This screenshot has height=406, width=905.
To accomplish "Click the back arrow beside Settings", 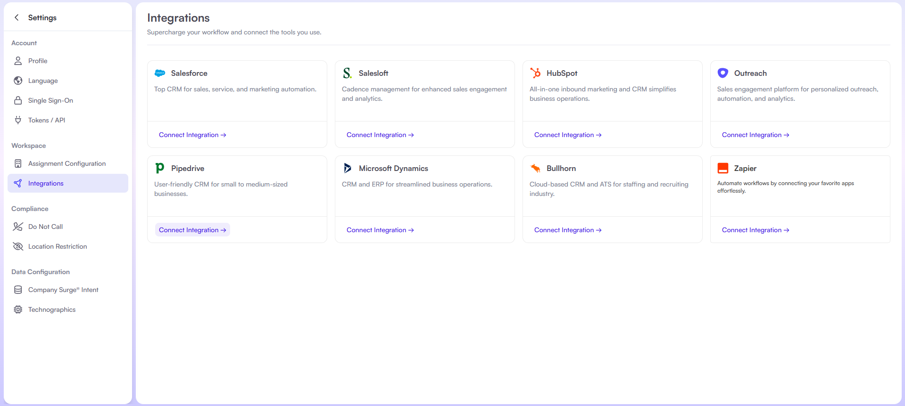I will 17,17.
